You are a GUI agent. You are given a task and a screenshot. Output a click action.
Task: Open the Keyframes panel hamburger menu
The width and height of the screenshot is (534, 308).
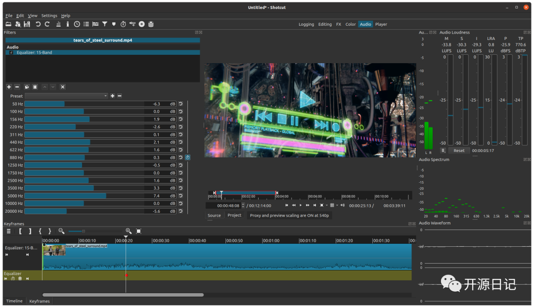point(8,231)
